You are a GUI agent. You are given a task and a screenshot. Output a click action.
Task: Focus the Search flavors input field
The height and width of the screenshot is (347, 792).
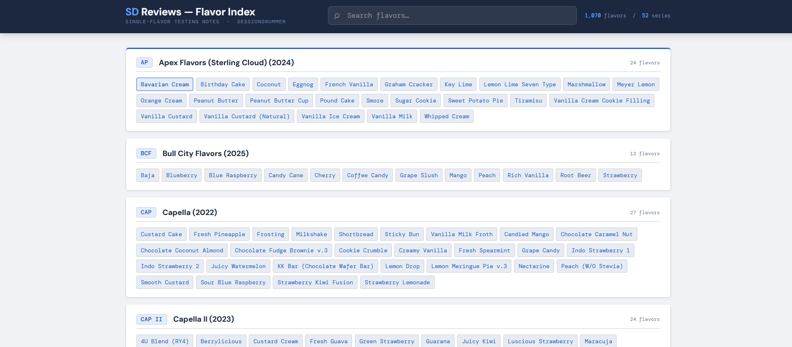(x=456, y=16)
